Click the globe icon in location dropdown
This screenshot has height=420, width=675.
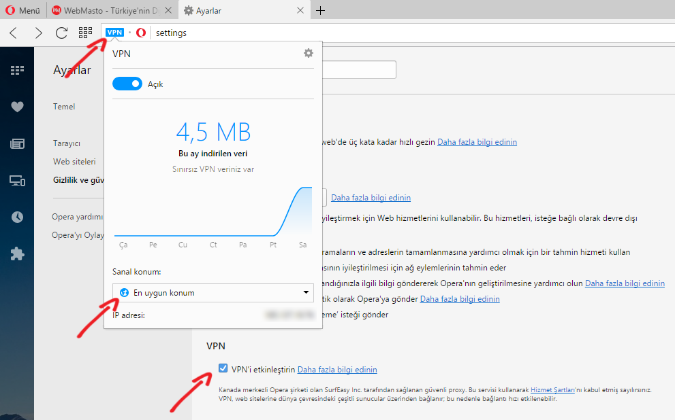tap(124, 293)
